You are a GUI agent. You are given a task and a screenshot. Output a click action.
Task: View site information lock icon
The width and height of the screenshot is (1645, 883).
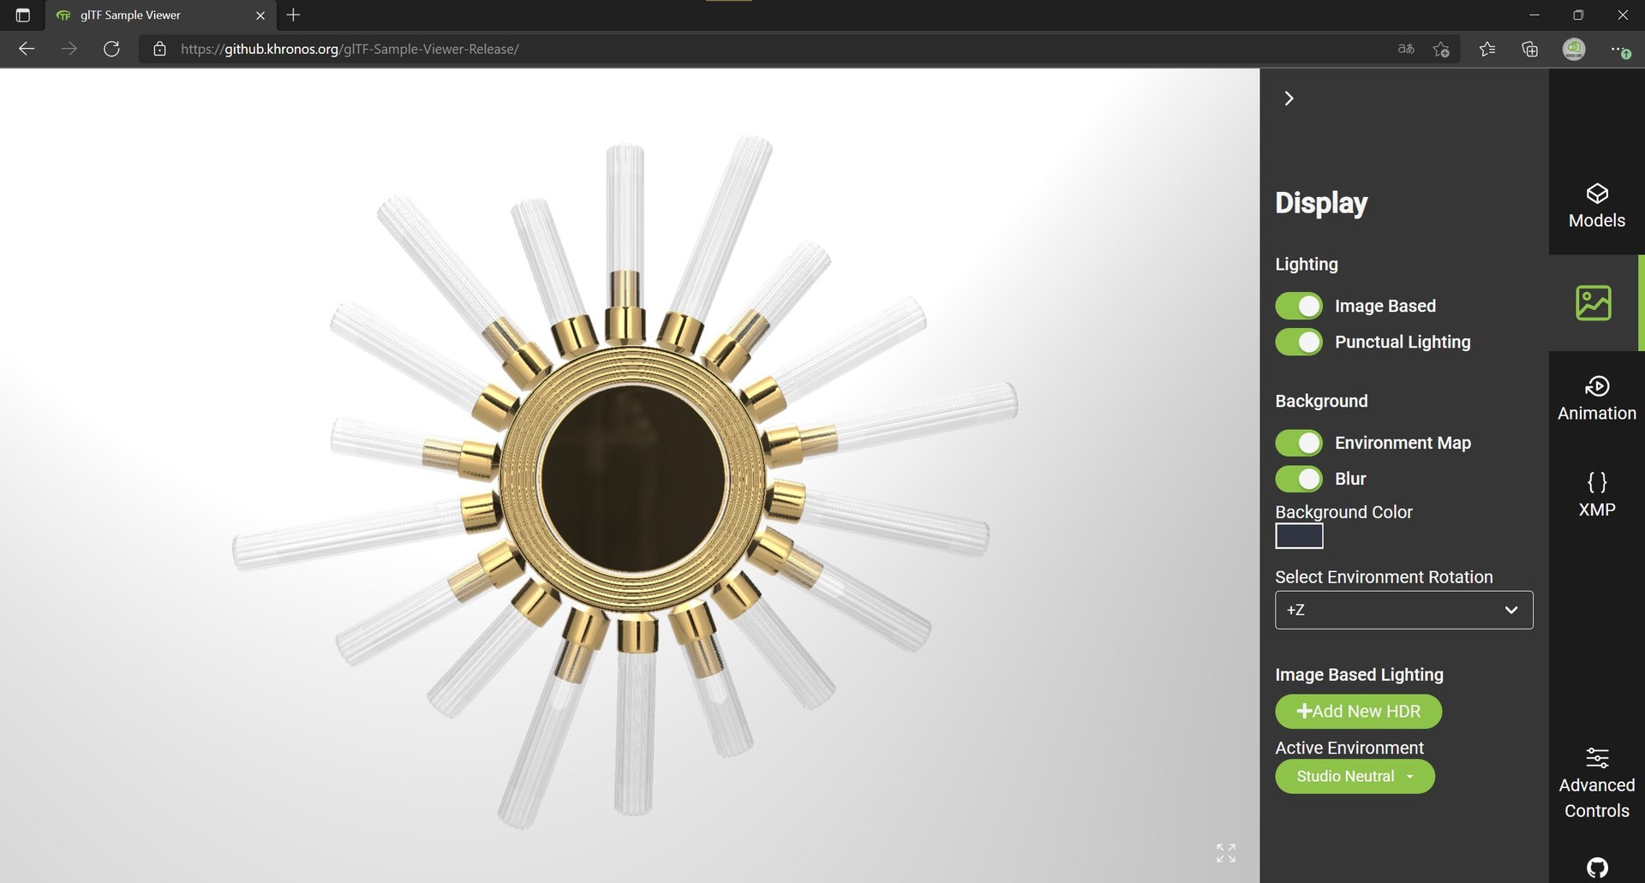point(159,49)
